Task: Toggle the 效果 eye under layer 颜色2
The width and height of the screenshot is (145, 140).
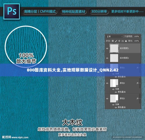Action: (113, 89)
